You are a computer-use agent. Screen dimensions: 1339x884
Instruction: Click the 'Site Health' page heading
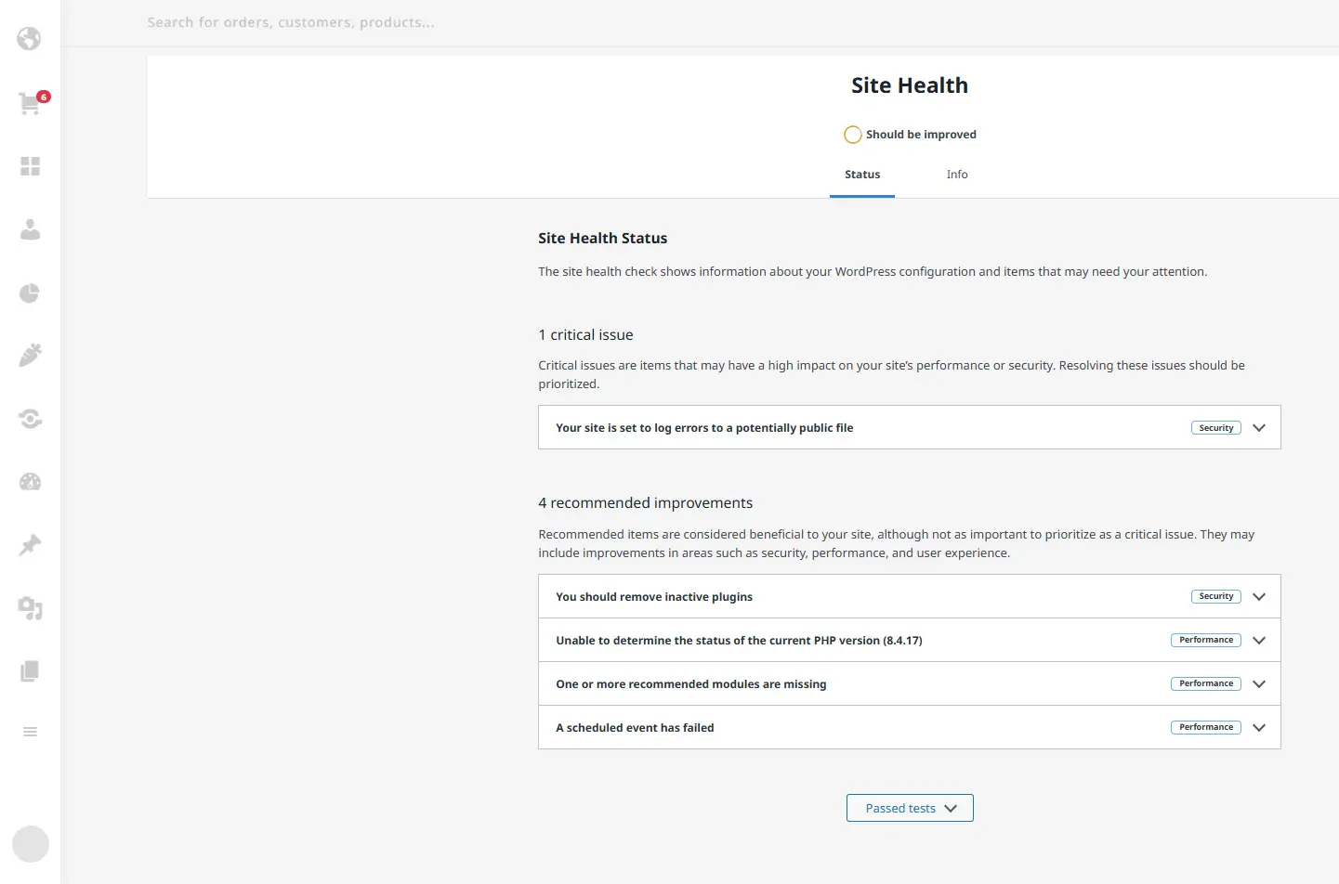(910, 85)
